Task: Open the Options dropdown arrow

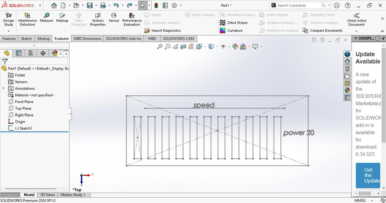Action: pos(181,5)
